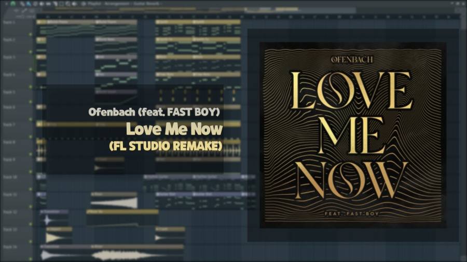The height and width of the screenshot is (262, 467).
Task: Toggle the green snap magnet icon
Action: [x=13, y=4]
